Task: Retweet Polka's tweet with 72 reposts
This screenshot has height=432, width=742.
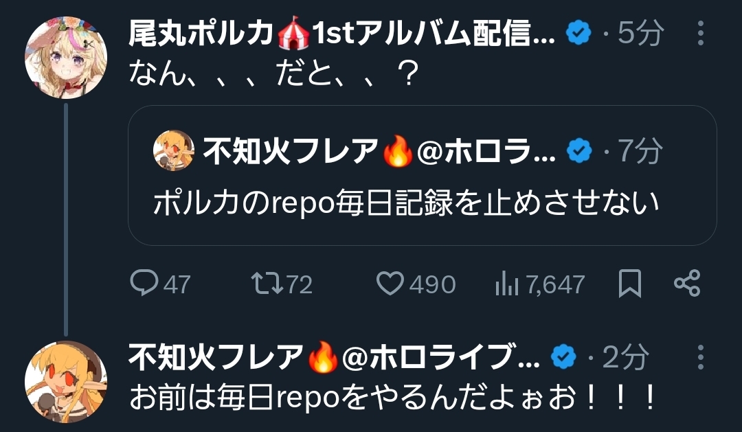Action: (x=282, y=284)
